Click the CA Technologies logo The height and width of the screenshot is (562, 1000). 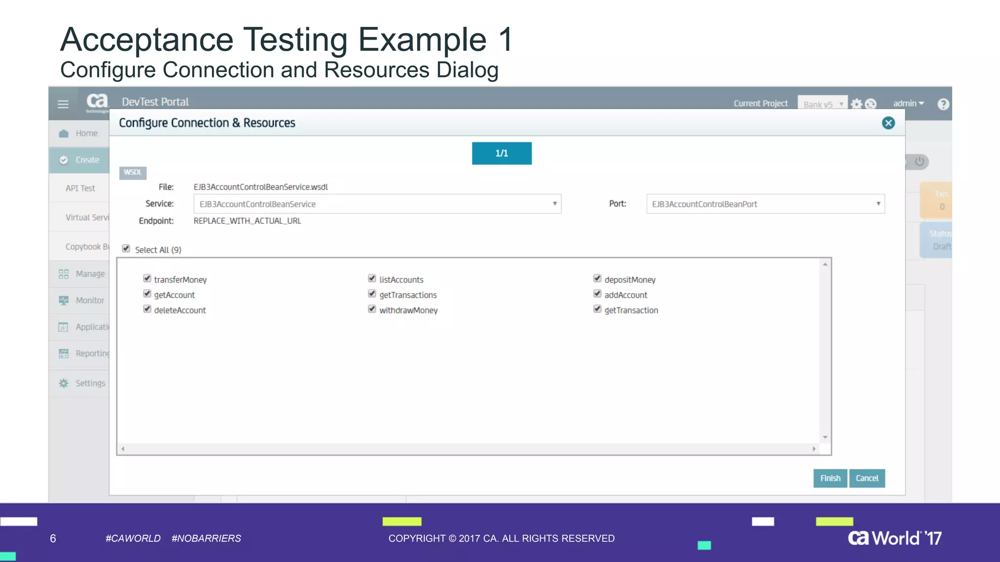[97, 103]
